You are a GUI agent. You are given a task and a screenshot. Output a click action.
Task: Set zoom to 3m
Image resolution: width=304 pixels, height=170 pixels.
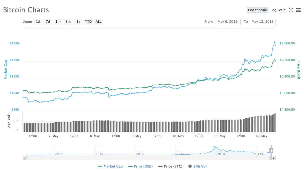(68, 22)
